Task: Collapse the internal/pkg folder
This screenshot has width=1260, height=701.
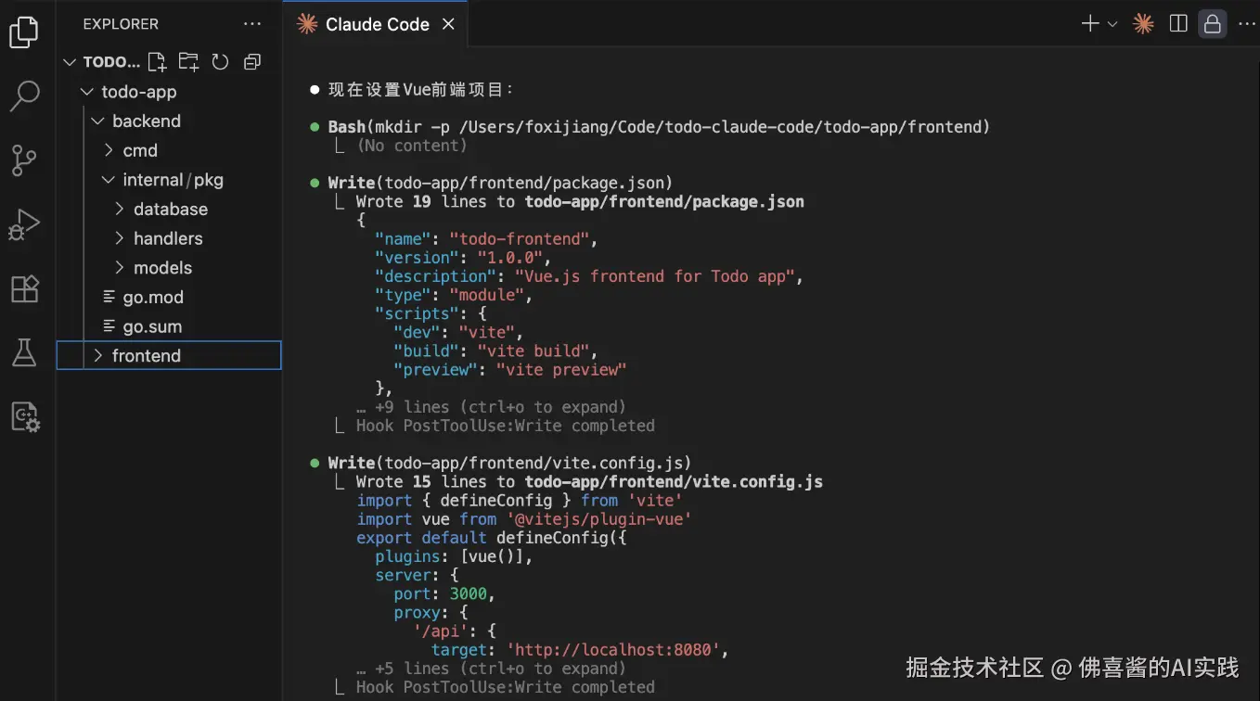Action: pos(109,180)
